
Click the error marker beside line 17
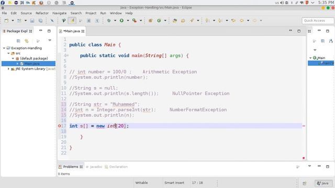click(59, 126)
